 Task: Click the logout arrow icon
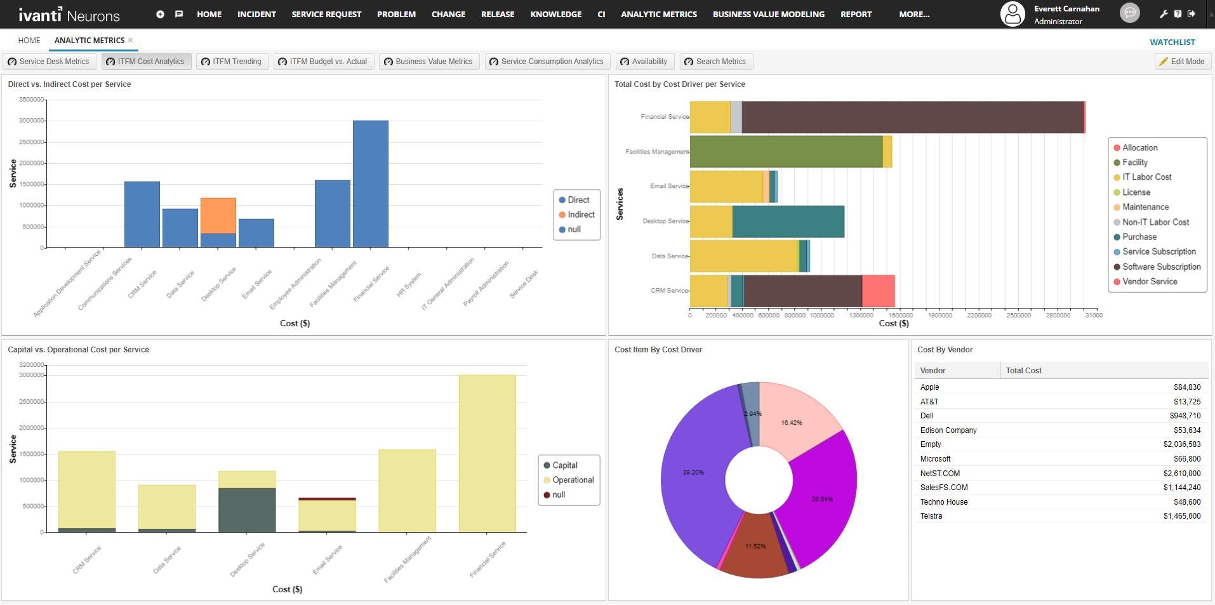1192,13
